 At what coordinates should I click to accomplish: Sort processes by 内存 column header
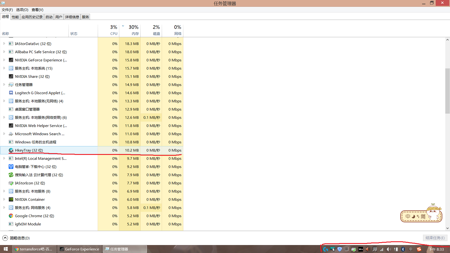[x=130, y=30]
